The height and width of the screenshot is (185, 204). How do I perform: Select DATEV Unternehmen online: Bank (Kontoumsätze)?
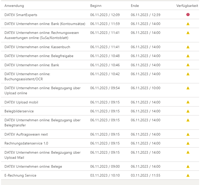[45, 24]
